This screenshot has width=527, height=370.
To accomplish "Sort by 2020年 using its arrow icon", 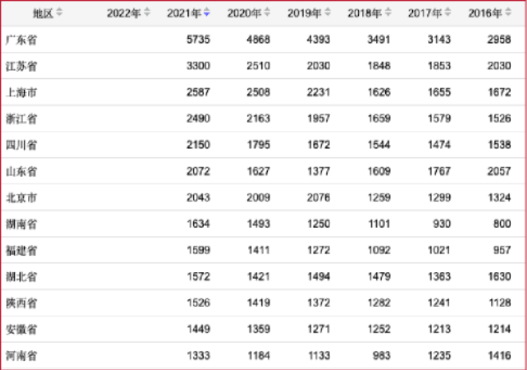I will (267, 12).
